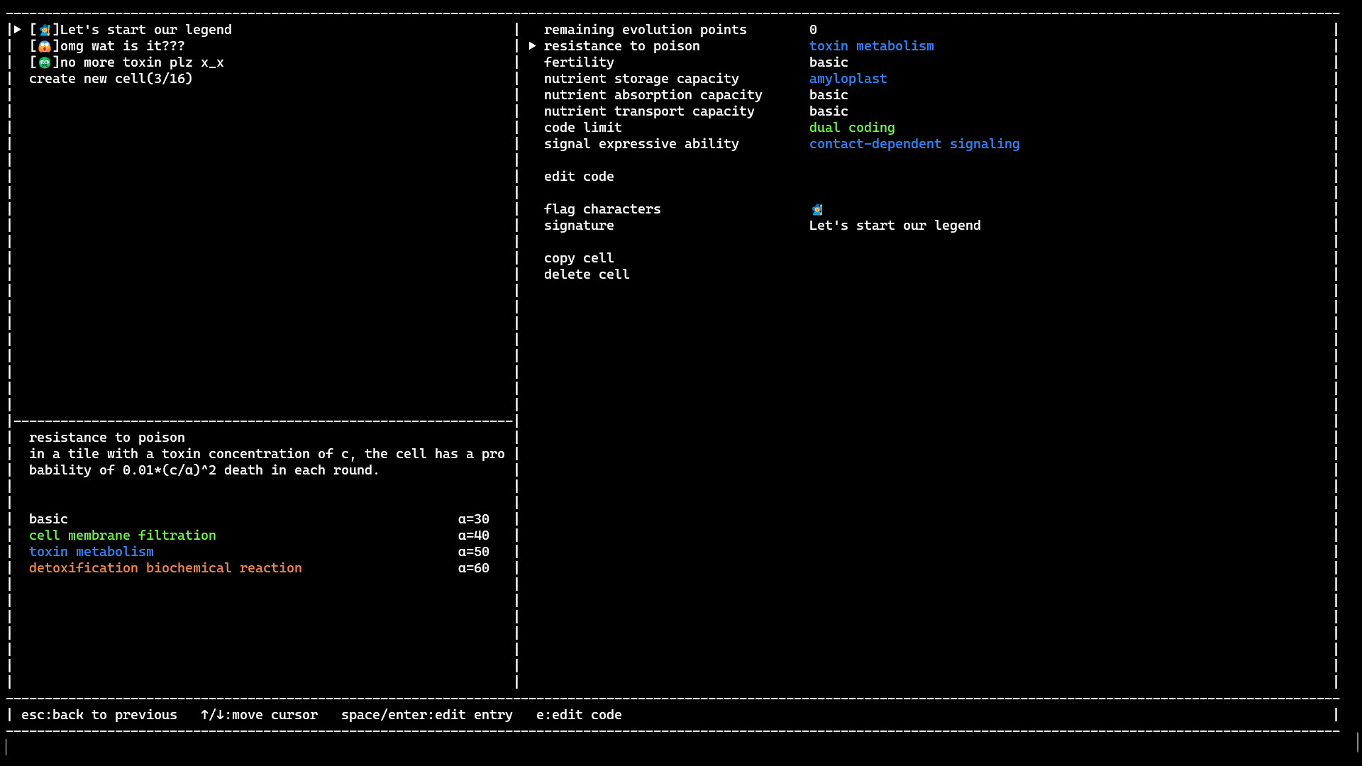Open the fertility attribute options
Viewport: 1362px width, 766px height.
pyautogui.click(x=579, y=62)
